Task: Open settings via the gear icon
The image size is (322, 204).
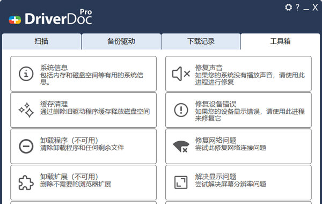Action: click(x=288, y=8)
